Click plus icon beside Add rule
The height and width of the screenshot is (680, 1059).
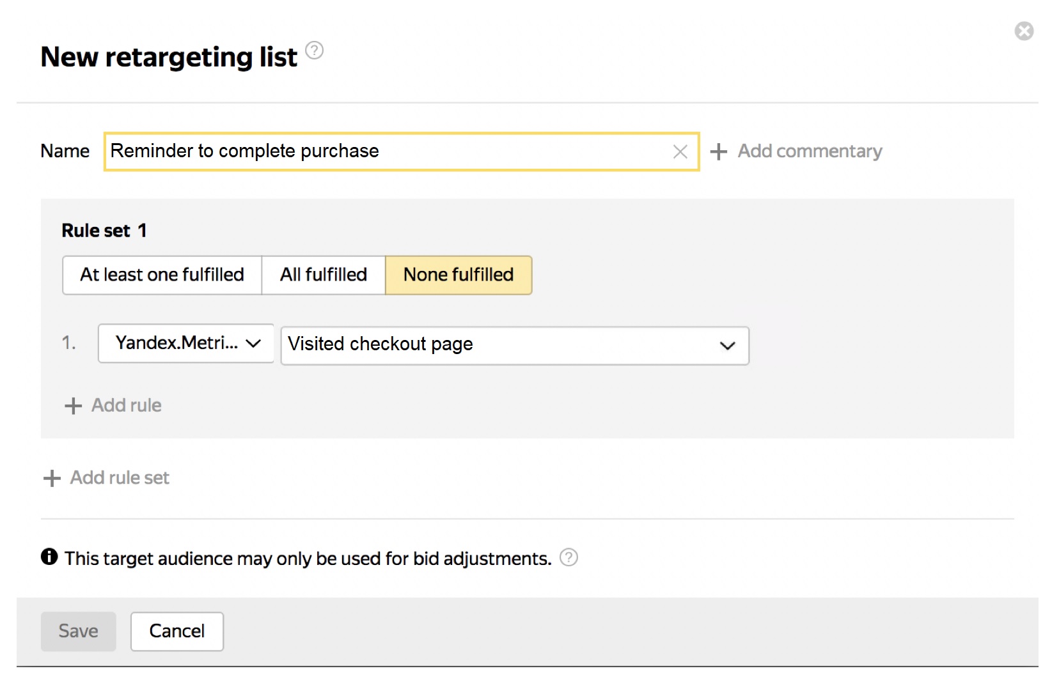[x=74, y=406]
